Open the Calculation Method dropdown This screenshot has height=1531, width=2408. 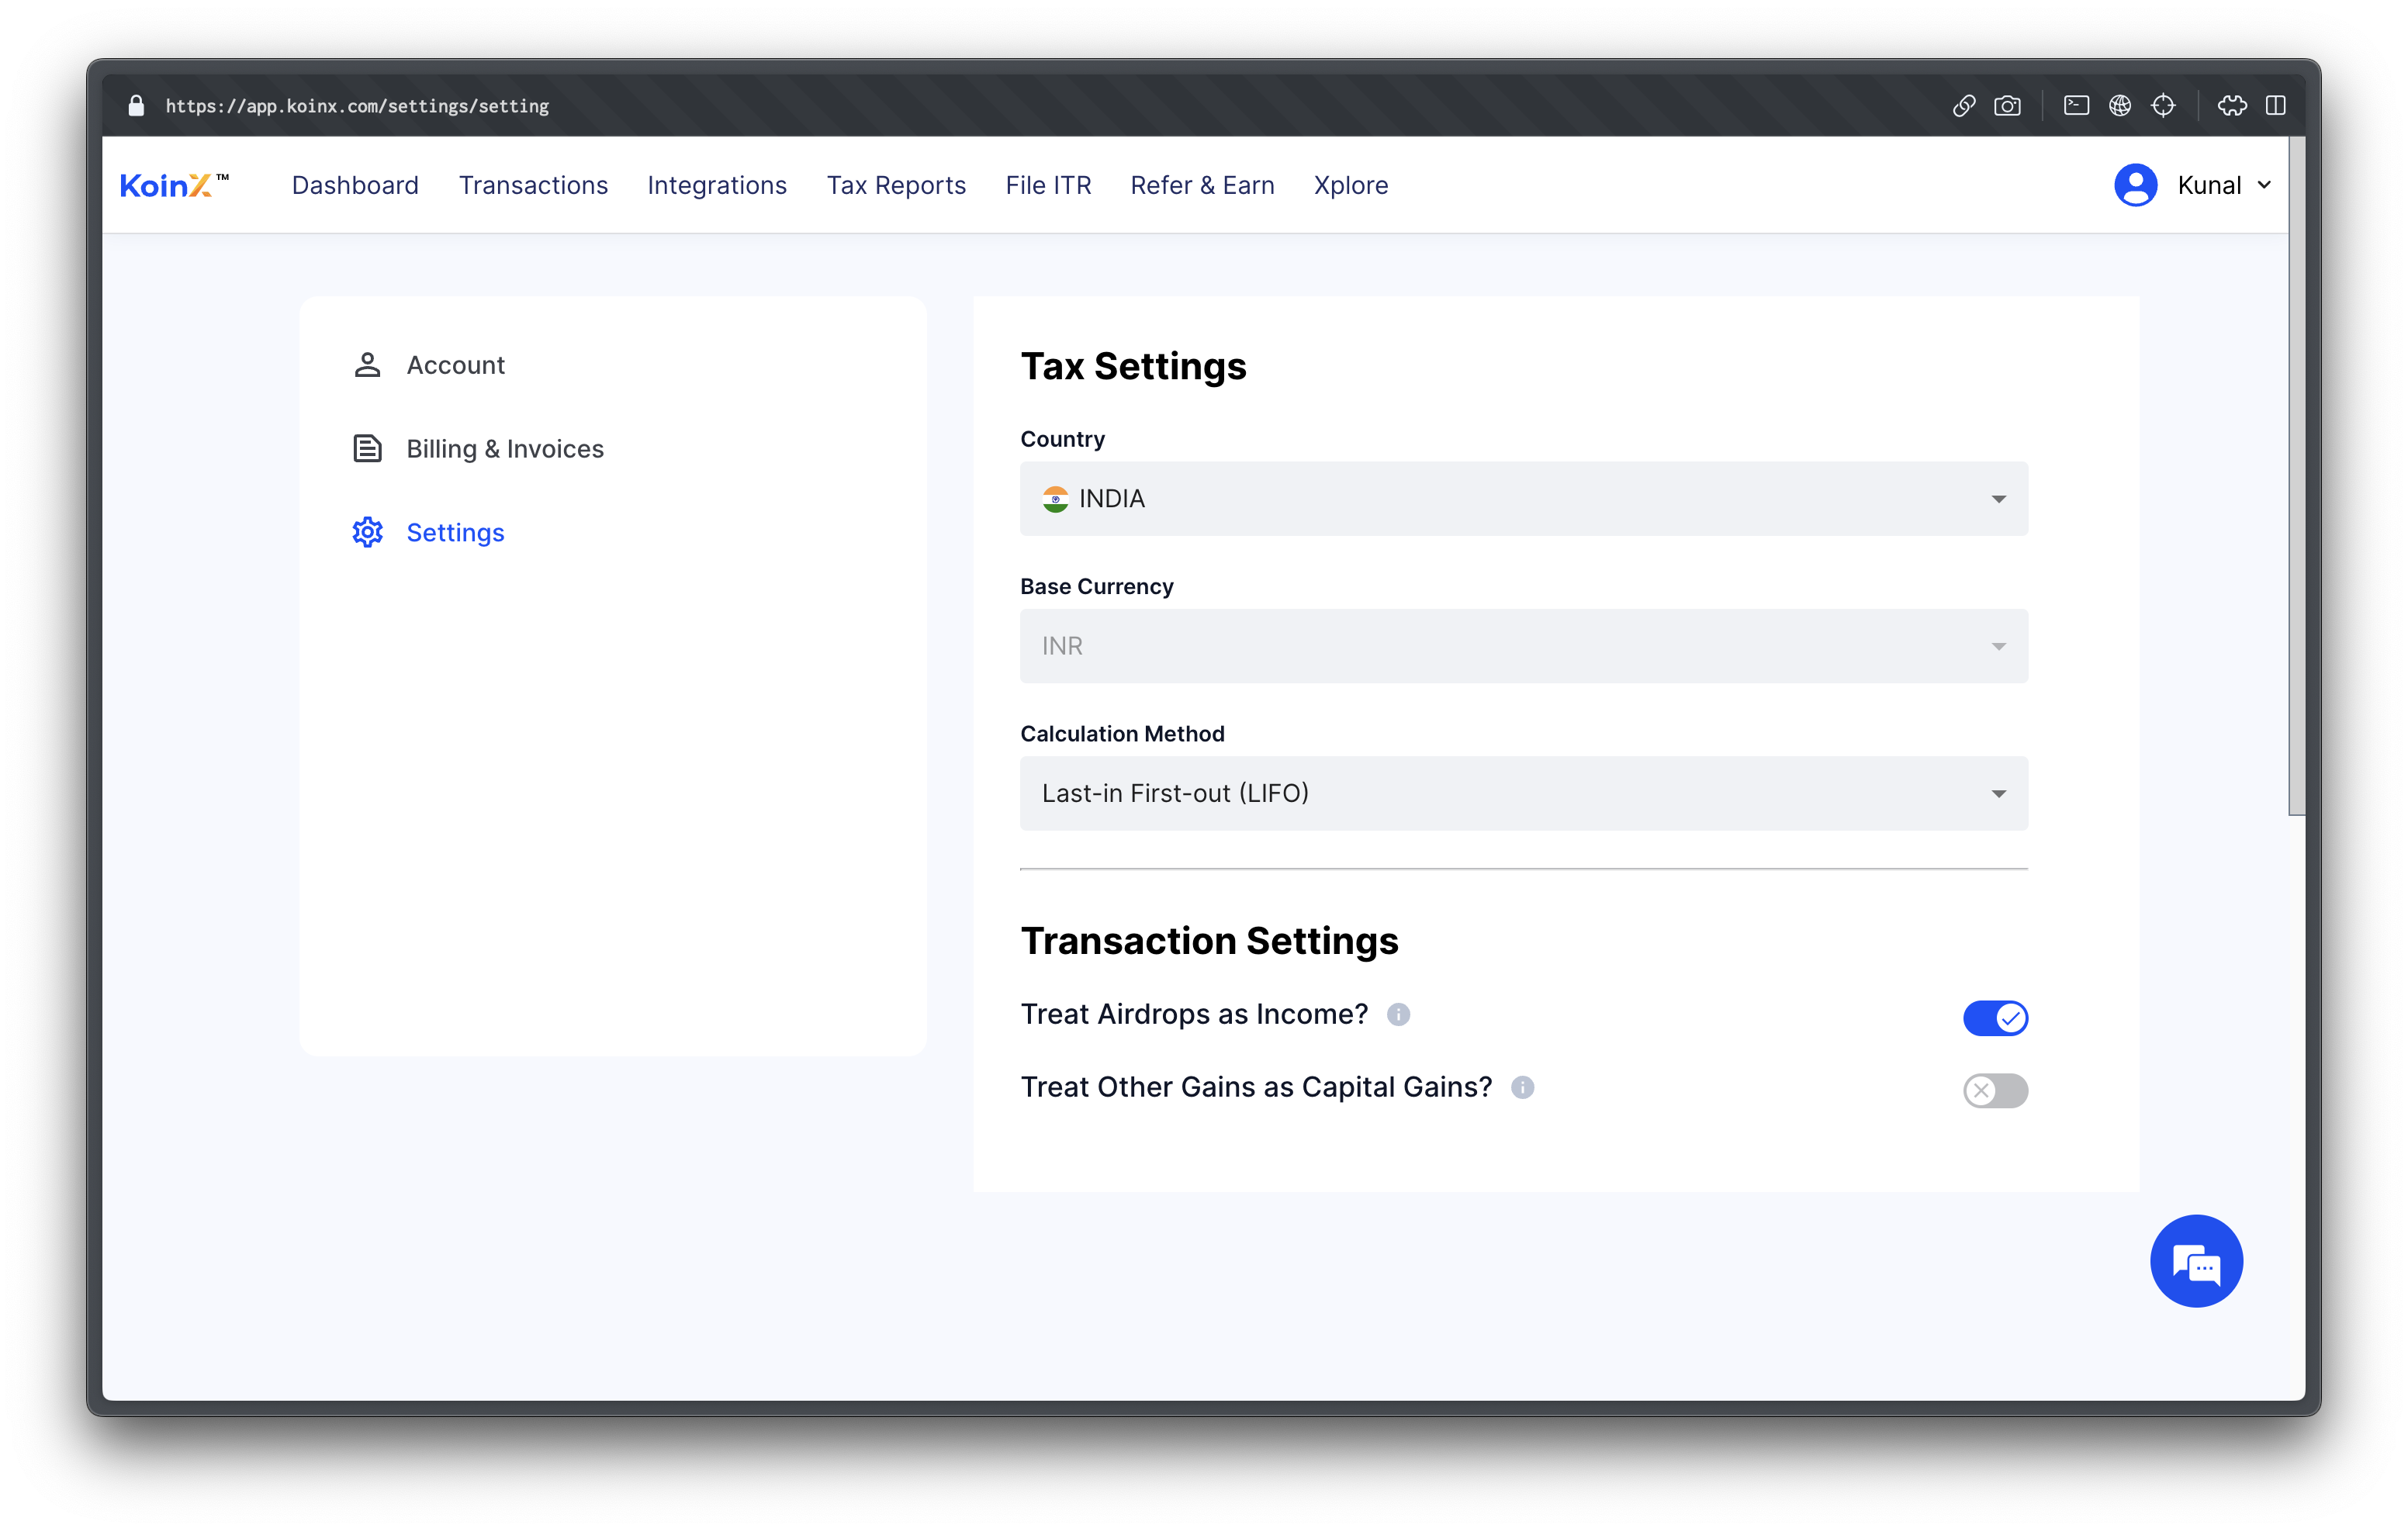pyautogui.click(x=1524, y=793)
